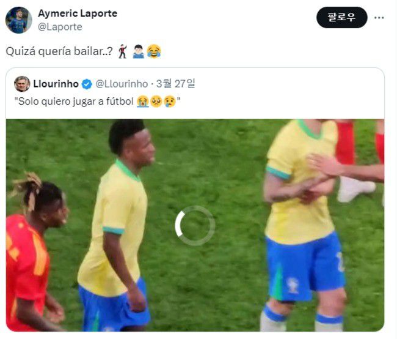Click the bowing person emoji in Laporte's tweet

click(x=138, y=51)
